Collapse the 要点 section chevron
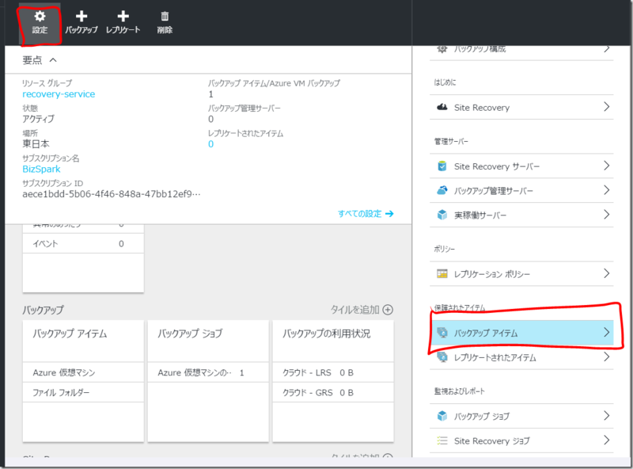The image size is (633, 469). 53,60
